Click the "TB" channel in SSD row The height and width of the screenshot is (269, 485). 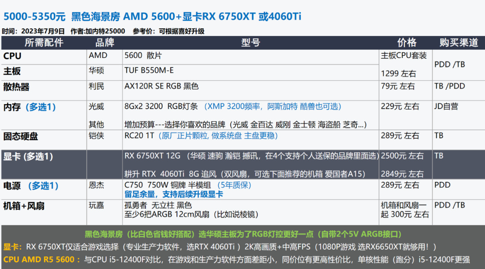point(439,136)
